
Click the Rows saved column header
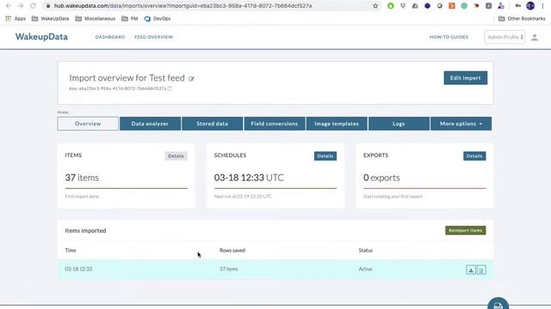pyautogui.click(x=232, y=251)
